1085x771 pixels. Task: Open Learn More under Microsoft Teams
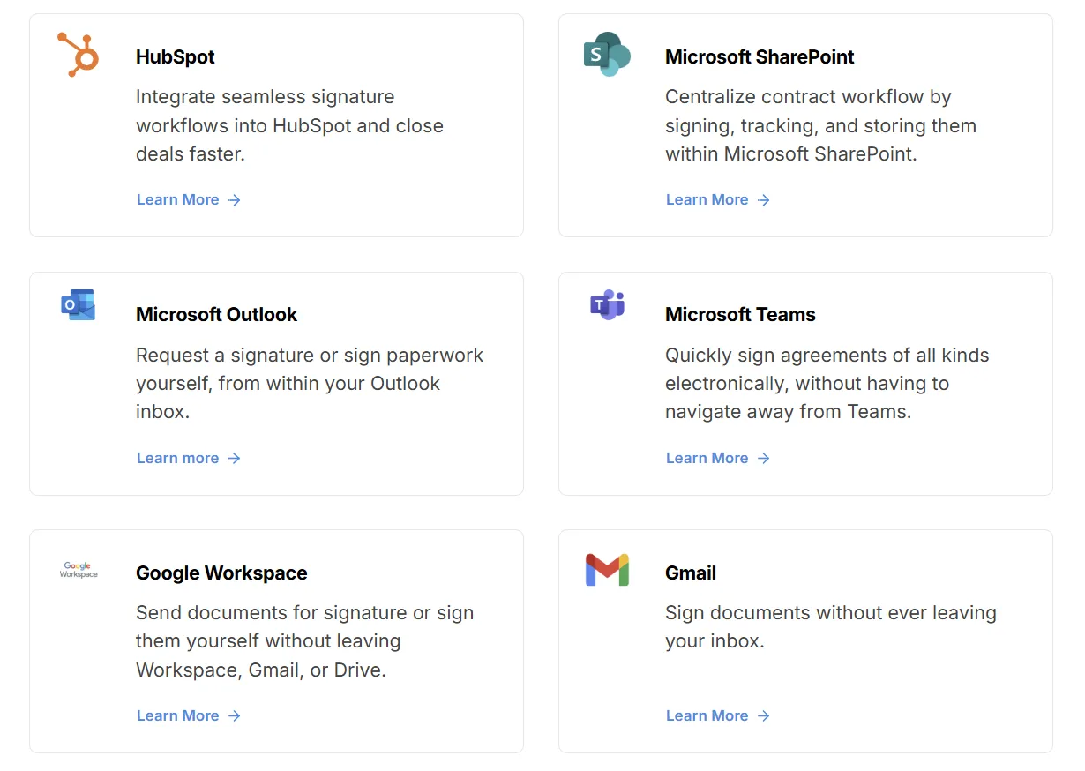[707, 458]
